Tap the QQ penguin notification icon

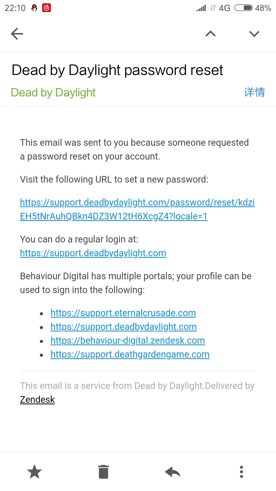coord(34,8)
